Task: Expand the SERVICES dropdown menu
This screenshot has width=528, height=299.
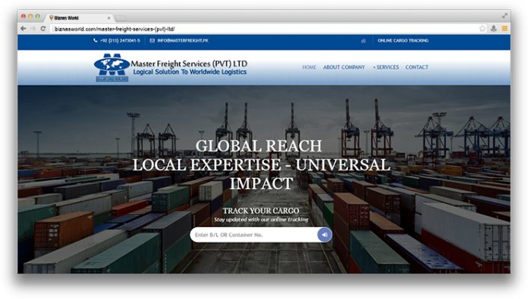Action: (x=386, y=67)
